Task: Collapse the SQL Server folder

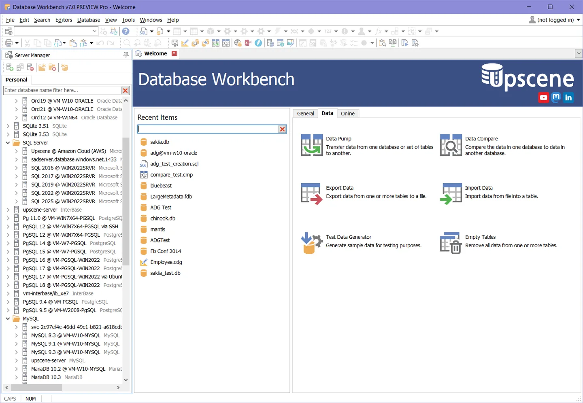Action: click(8, 143)
